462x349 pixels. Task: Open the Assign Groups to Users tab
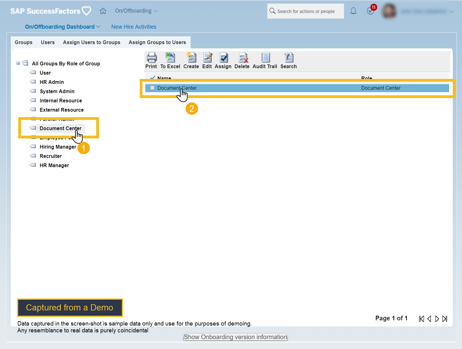pos(157,42)
